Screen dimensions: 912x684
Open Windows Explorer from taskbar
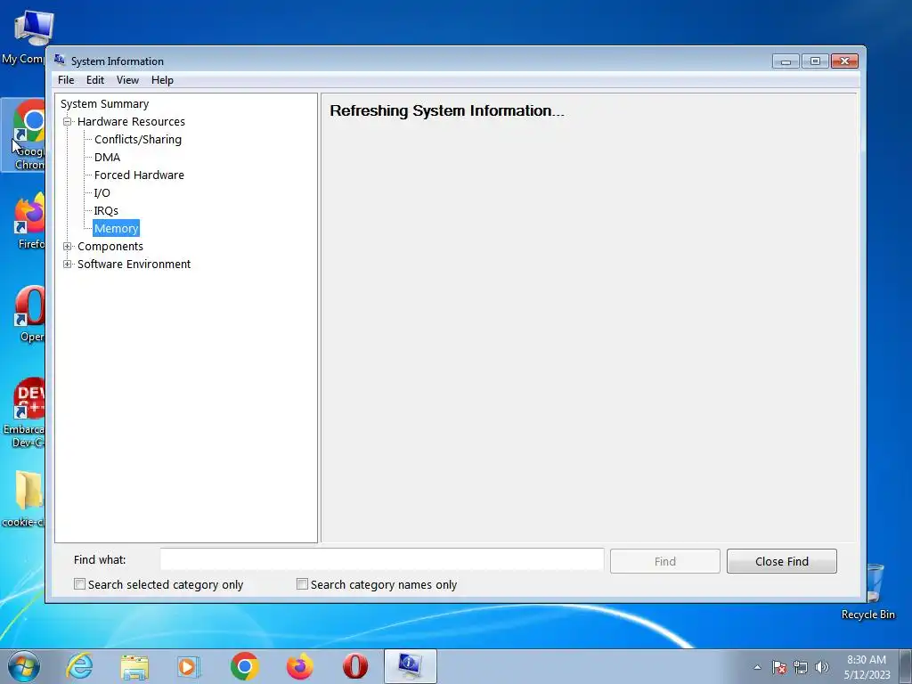tap(134, 666)
